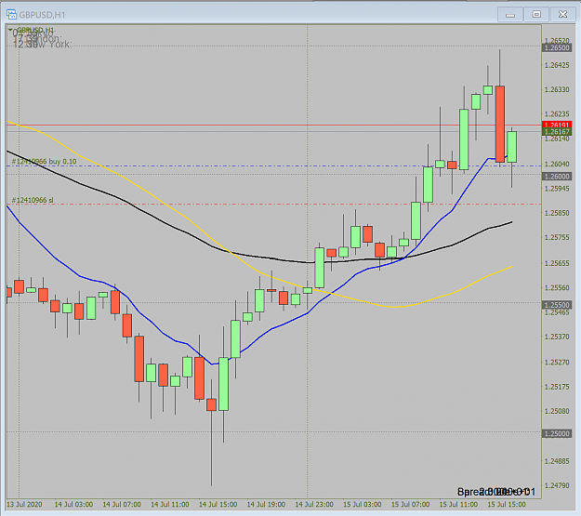Click the 1.25500 level price tag
This screenshot has height=516, width=581.
coord(557,305)
